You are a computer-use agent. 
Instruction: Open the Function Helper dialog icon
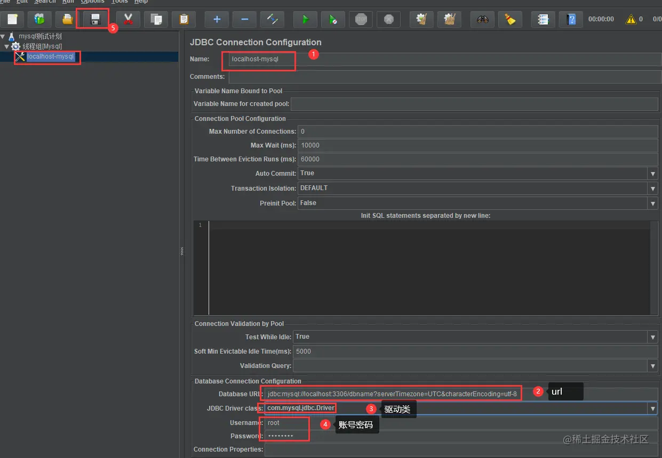(x=543, y=20)
